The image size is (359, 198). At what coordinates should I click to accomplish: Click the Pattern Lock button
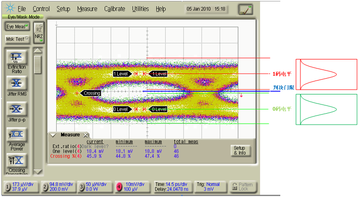pos(242,187)
